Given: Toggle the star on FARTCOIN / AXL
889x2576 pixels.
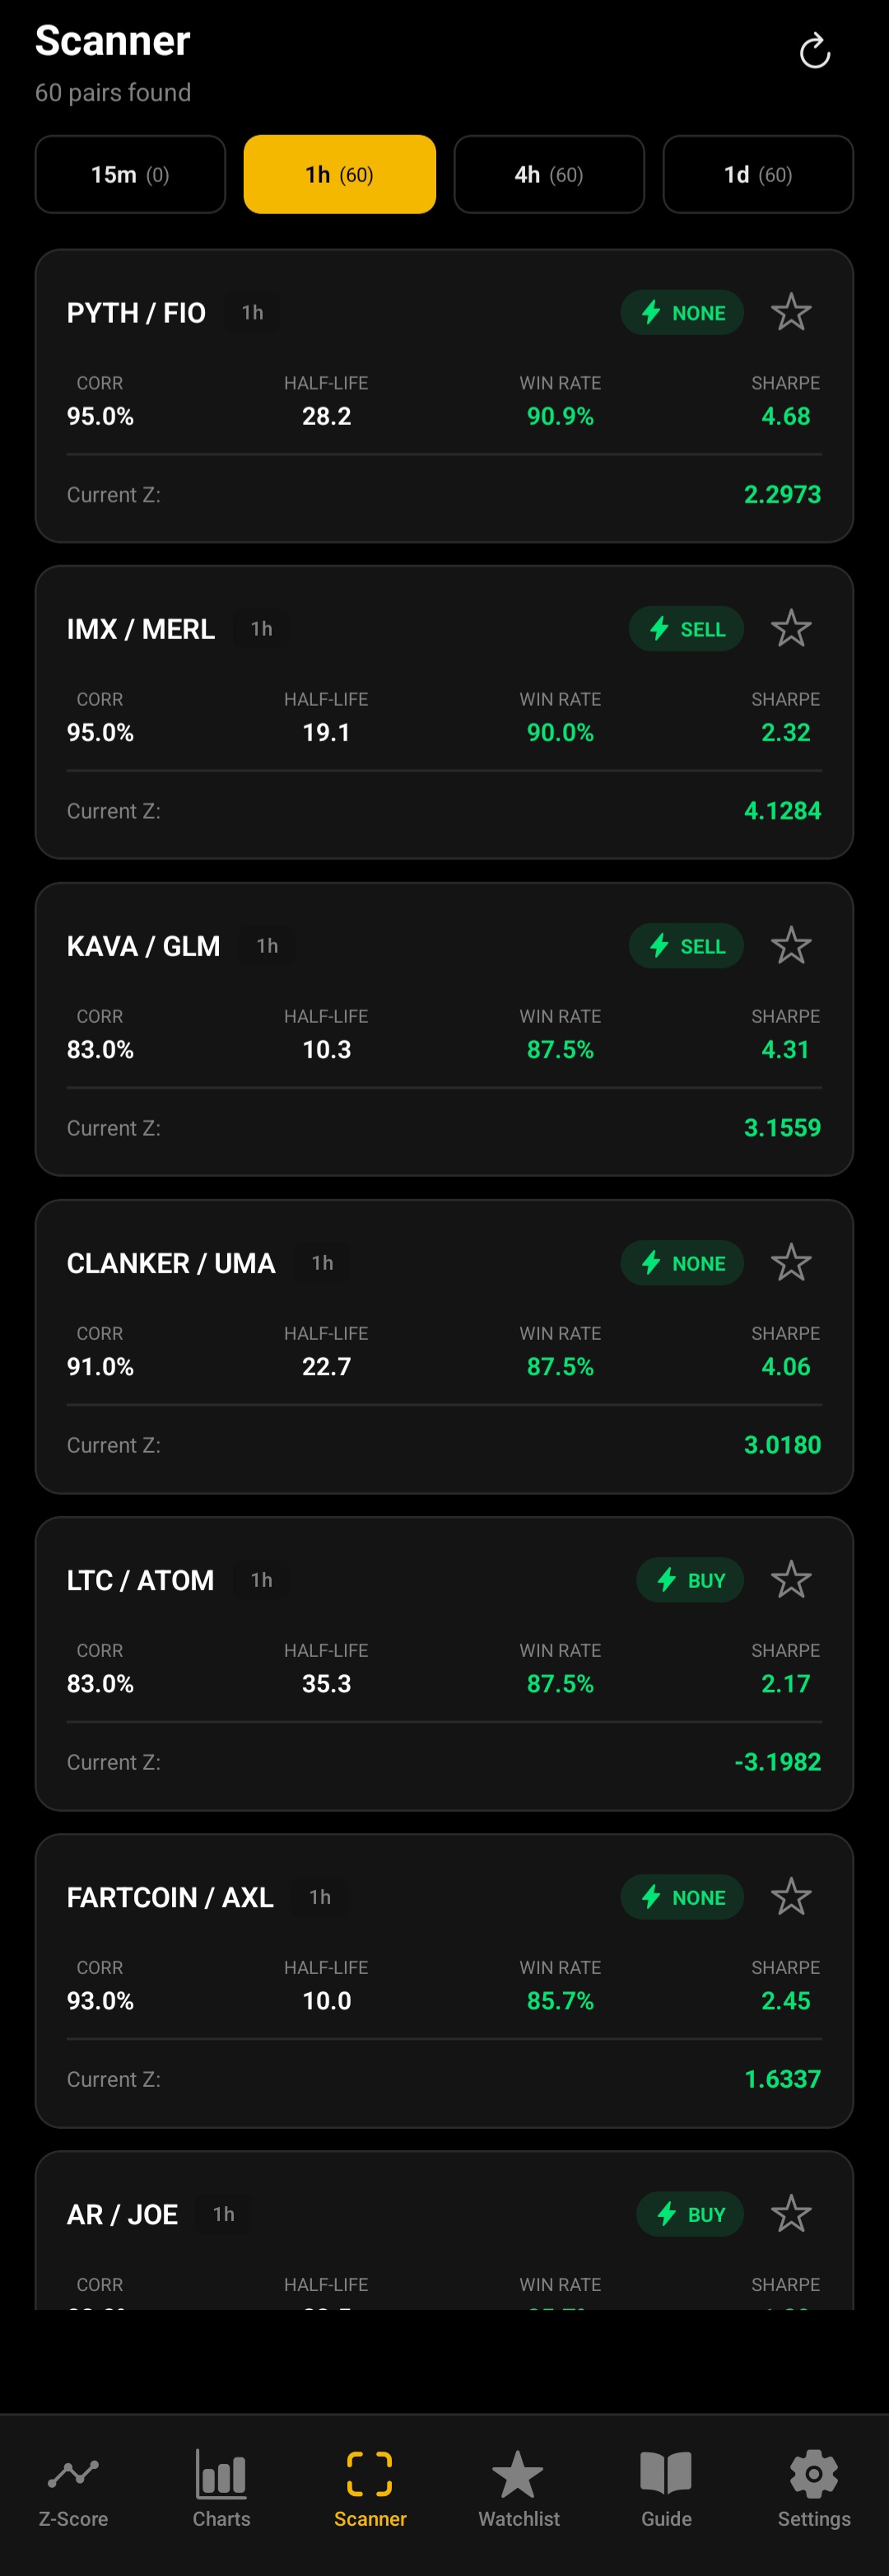Looking at the screenshot, I should coord(790,1897).
